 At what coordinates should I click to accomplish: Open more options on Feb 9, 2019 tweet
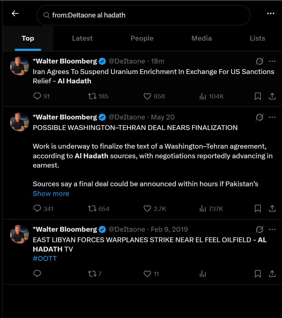(x=272, y=229)
